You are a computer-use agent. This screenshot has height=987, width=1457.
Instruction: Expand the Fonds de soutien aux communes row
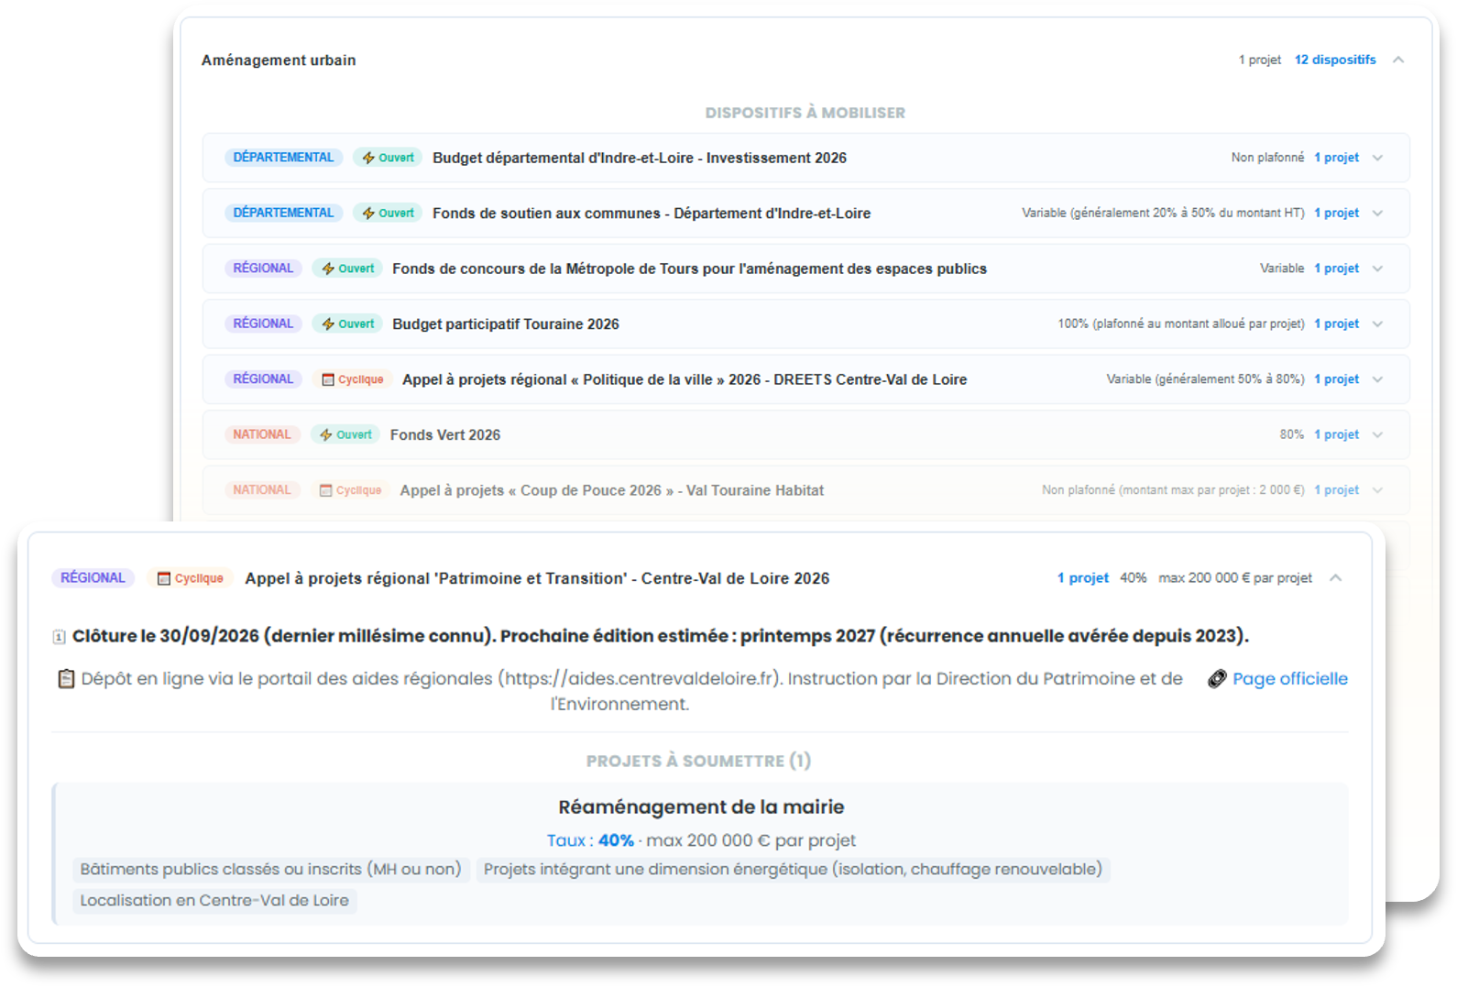tap(1377, 214)
